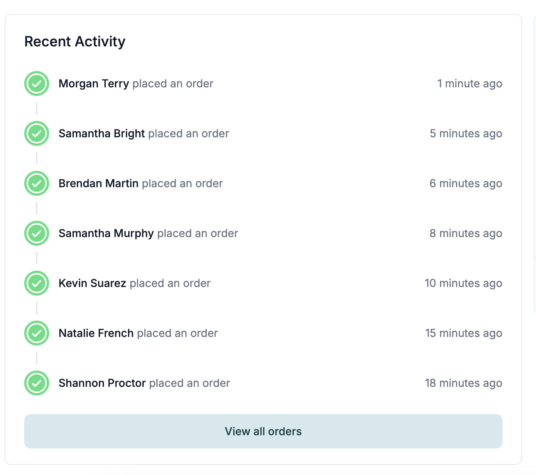The height and width of the screenshot is (475, 536).
Task: Click the 1 minute ago timestamp
Action: (x=470, y=83)
